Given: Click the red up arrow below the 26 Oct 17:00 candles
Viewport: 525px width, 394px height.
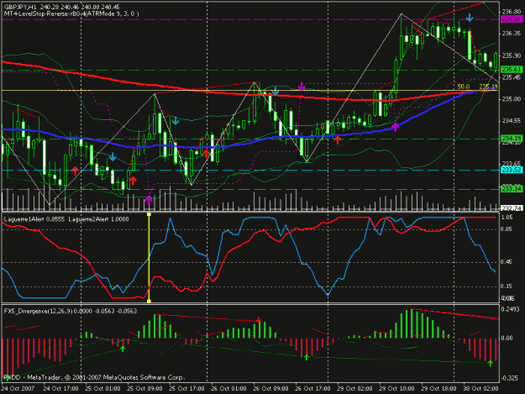Looking at the screenshot, I should click(338, 139).
